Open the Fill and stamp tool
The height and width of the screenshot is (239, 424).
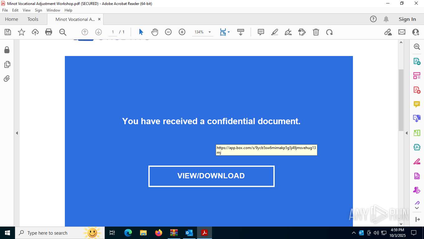[x=302, y=32]
